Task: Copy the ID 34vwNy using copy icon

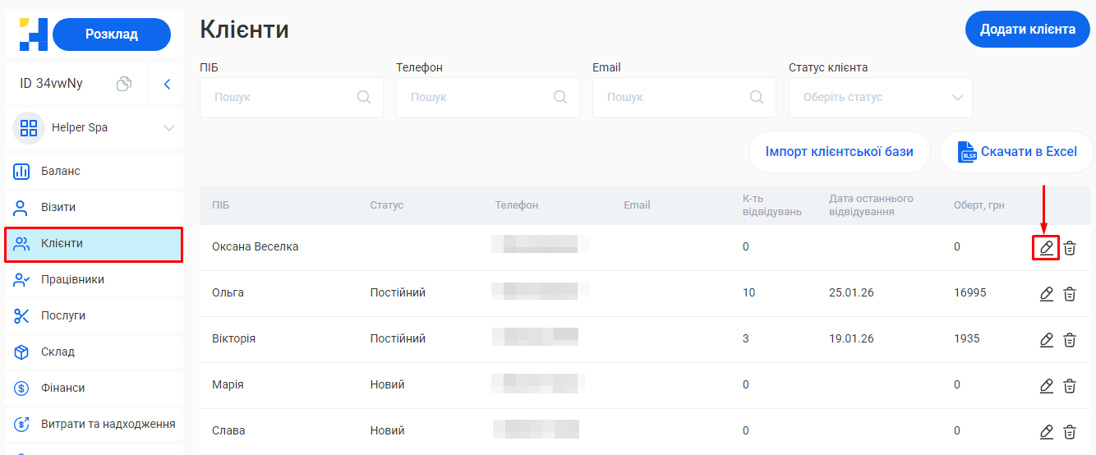Action: [124, 84]
